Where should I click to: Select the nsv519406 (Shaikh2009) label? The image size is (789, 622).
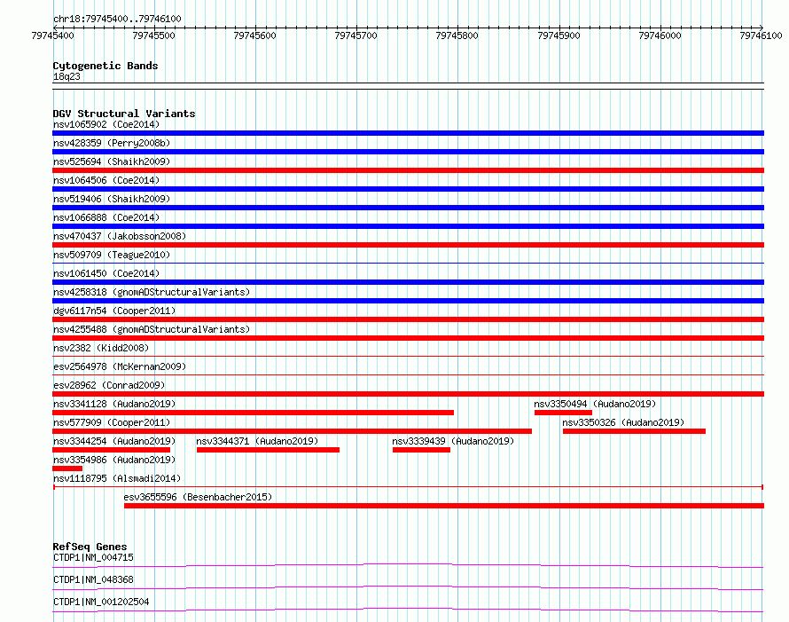click(112, 199)
